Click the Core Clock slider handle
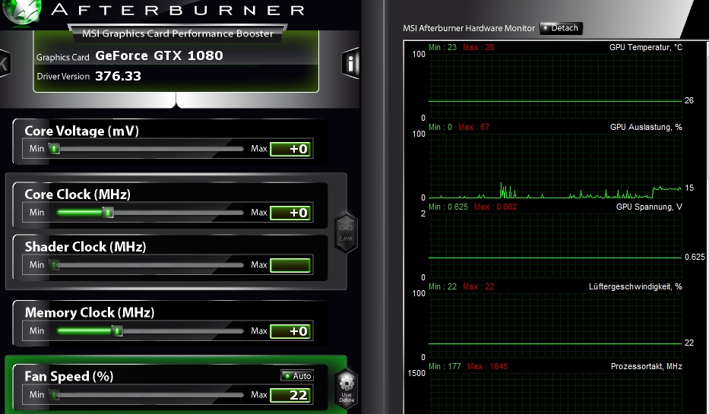This screenshot has width=709, height=414. coord(108,213)
